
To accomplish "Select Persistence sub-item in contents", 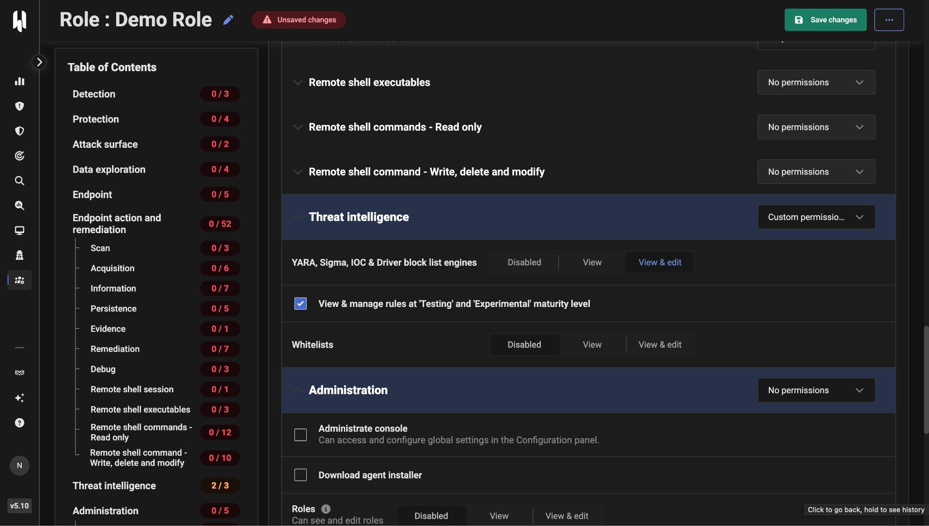I will pos(113,308).
